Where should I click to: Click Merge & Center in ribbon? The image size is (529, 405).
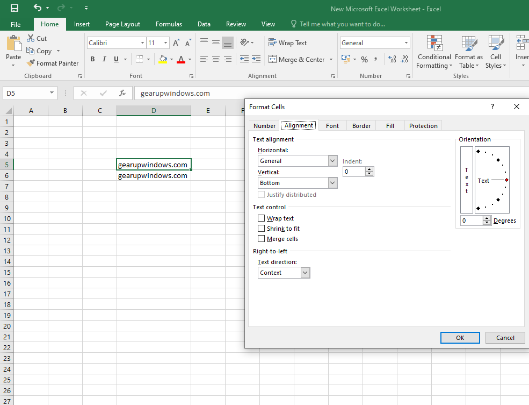coord(296,60)
